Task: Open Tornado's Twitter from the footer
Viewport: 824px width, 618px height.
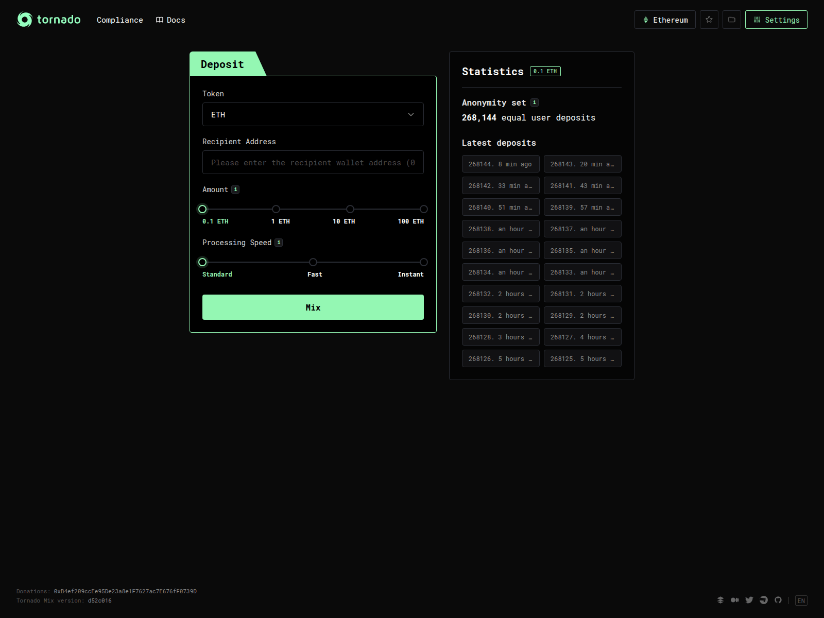Action: point(749,600)
